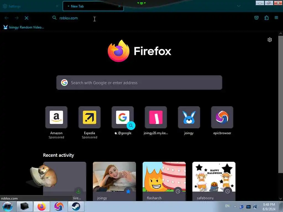The height and width of the screenshot is (212, 283).
Task: Go forward using the forward arrow
Action: click(17, 18)
